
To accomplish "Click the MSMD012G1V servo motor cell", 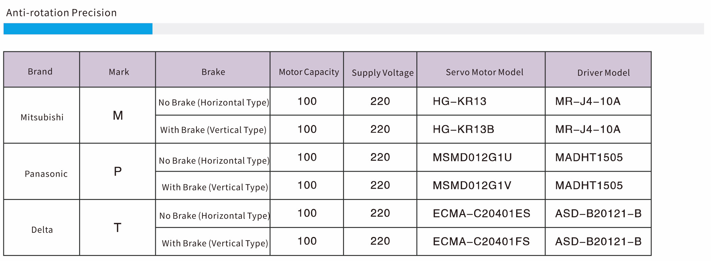I will pyautogui.click(x=472, y=185).
